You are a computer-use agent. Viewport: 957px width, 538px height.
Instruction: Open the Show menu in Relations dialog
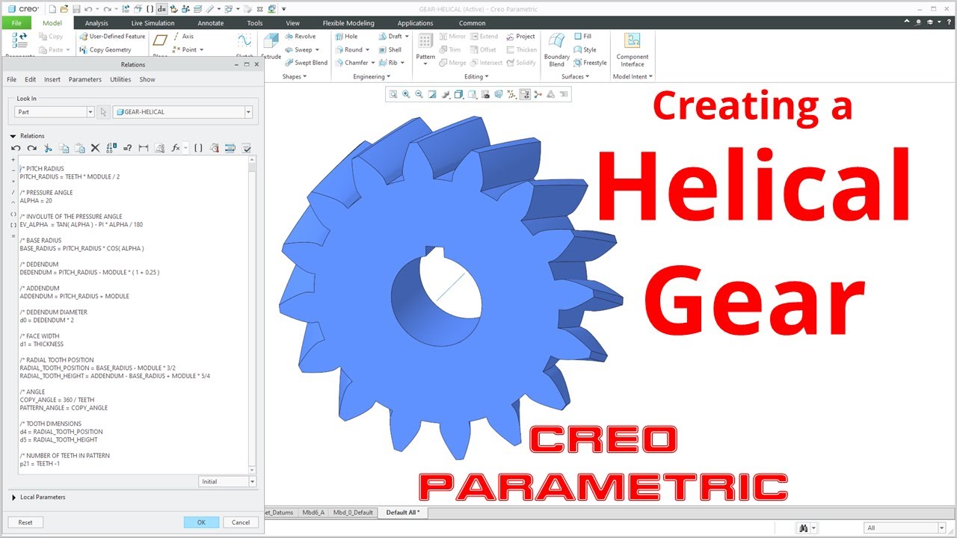click(x=147, y=79)
